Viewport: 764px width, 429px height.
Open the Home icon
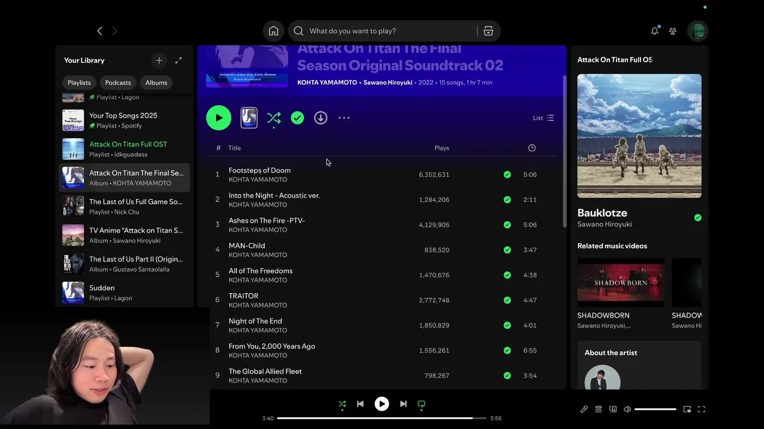(273, 31)
